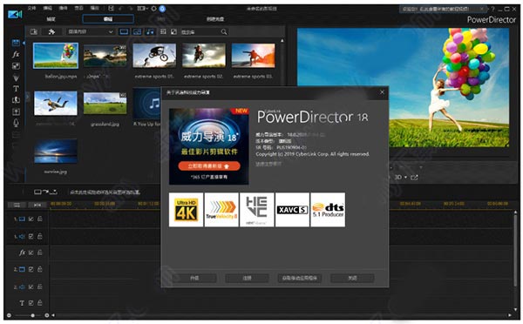The height and width of the screenshot is (324, 523).
Task: Click the library view grid icon
Action: coord(163,31)
